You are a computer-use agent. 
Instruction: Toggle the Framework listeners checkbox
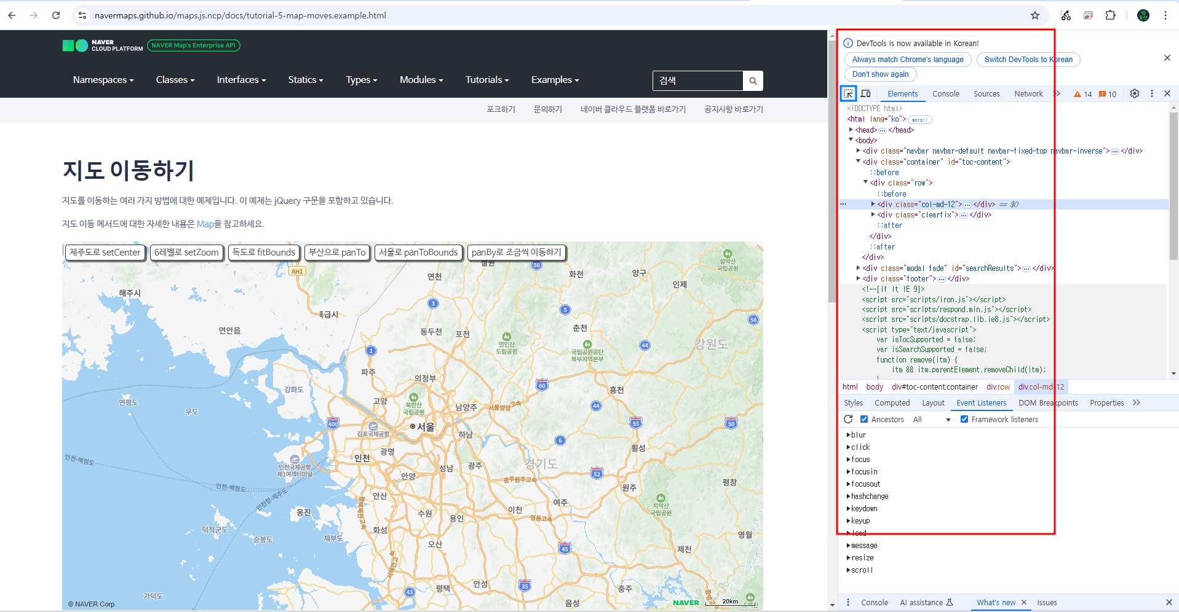pyautogui.click(x=964, y=419)
